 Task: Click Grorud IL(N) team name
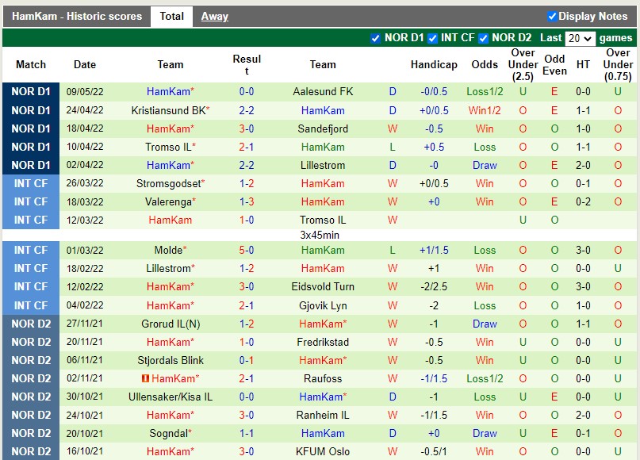coord(171,324)
